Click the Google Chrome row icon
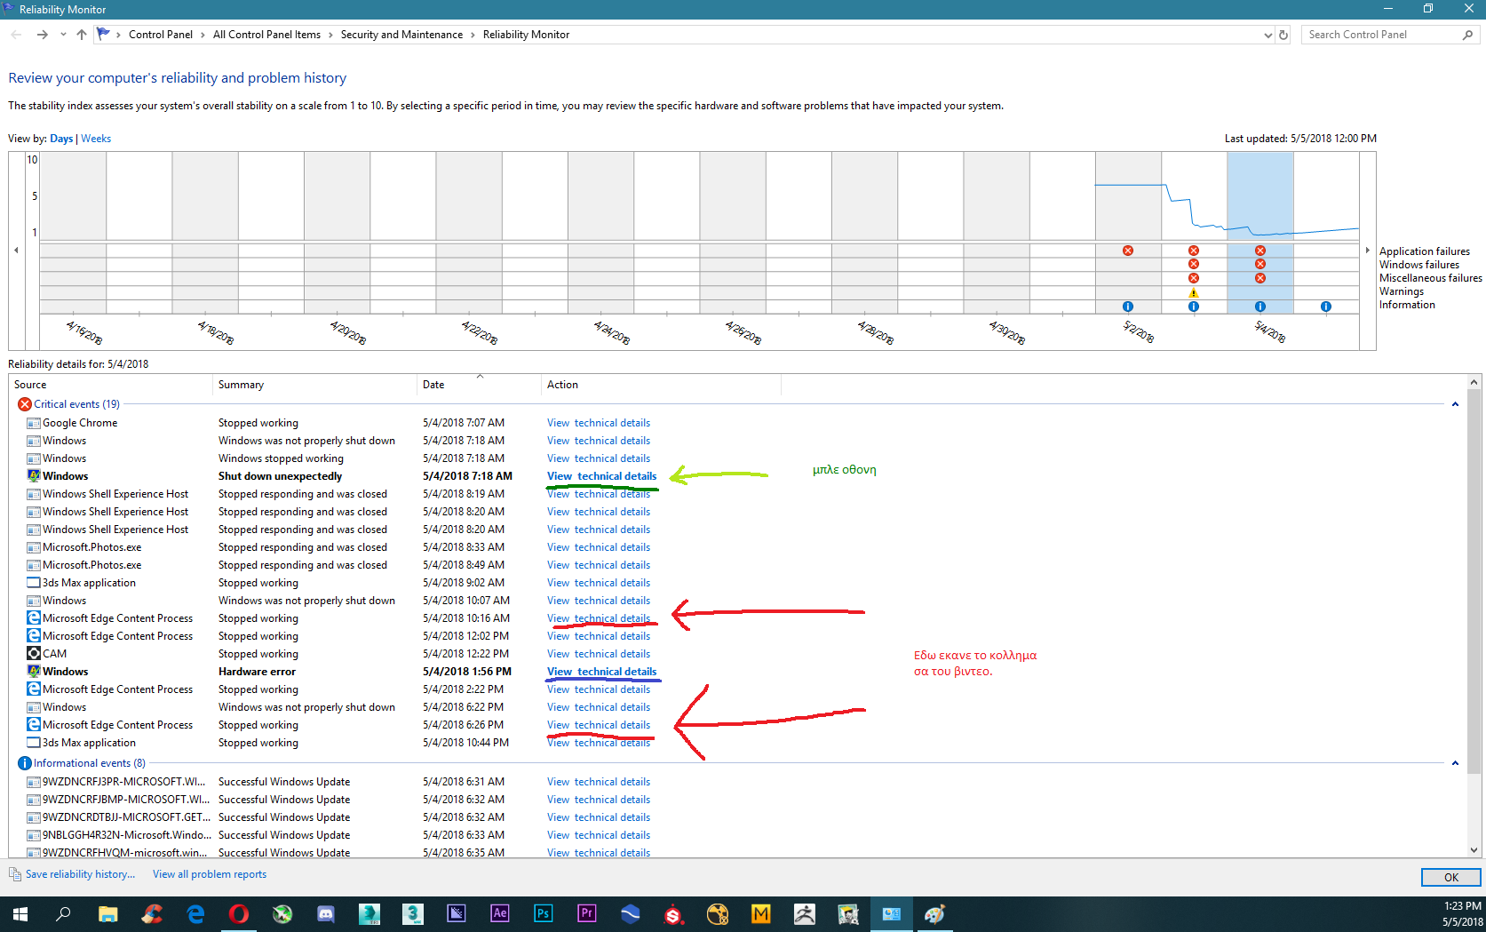 (34, 423)
